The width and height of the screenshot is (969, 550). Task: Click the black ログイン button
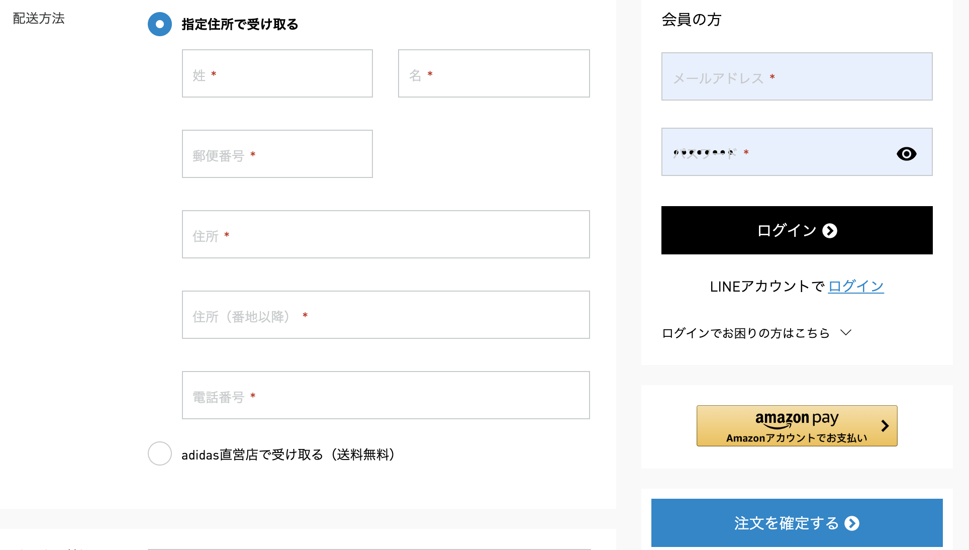(x=797, y=230)
